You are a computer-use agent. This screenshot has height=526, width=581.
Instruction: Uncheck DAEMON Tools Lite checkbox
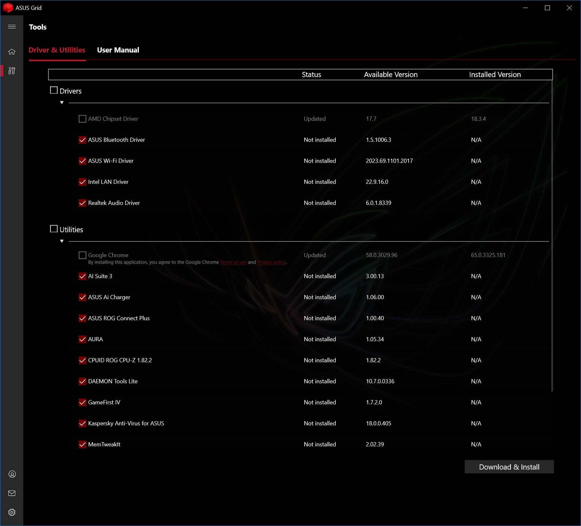tap(83, 381)
